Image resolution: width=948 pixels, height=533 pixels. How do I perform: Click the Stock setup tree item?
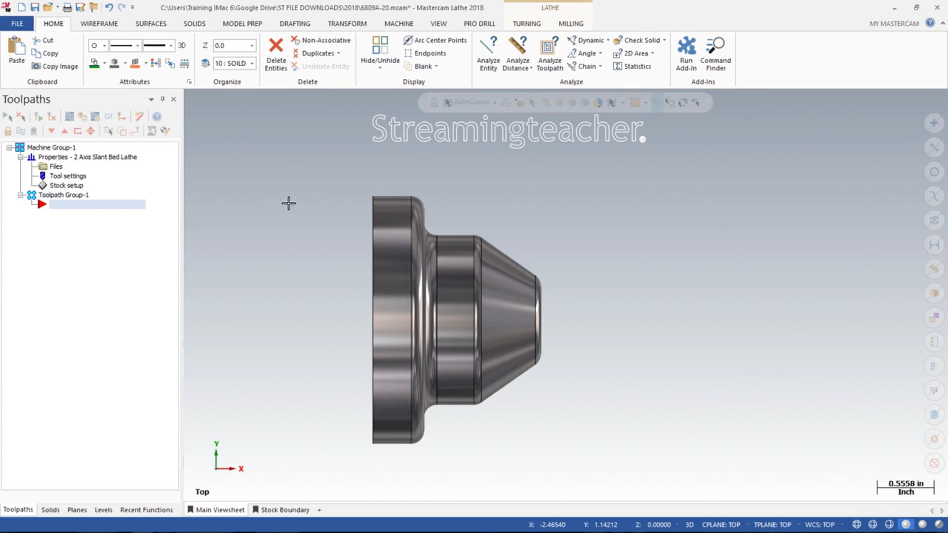click(x=66, y=185)
